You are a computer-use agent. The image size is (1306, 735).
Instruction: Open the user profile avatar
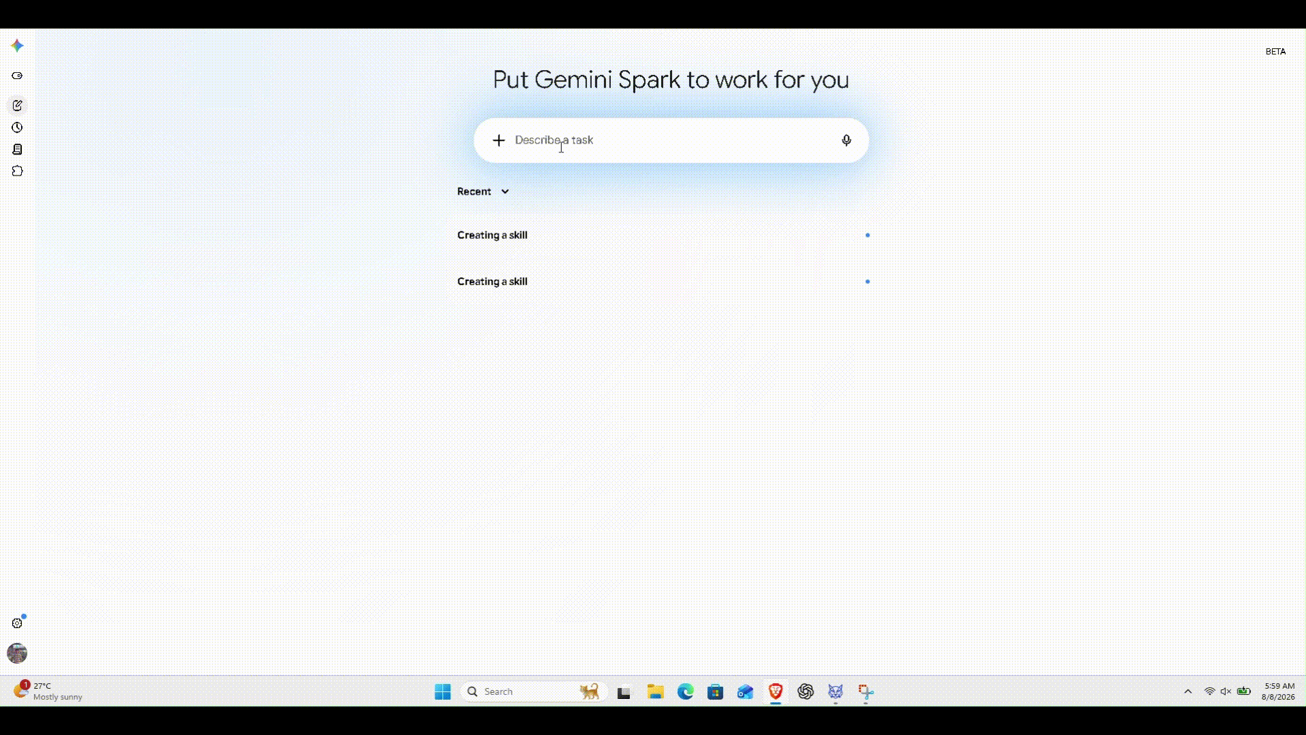click(x=17, y=653)
